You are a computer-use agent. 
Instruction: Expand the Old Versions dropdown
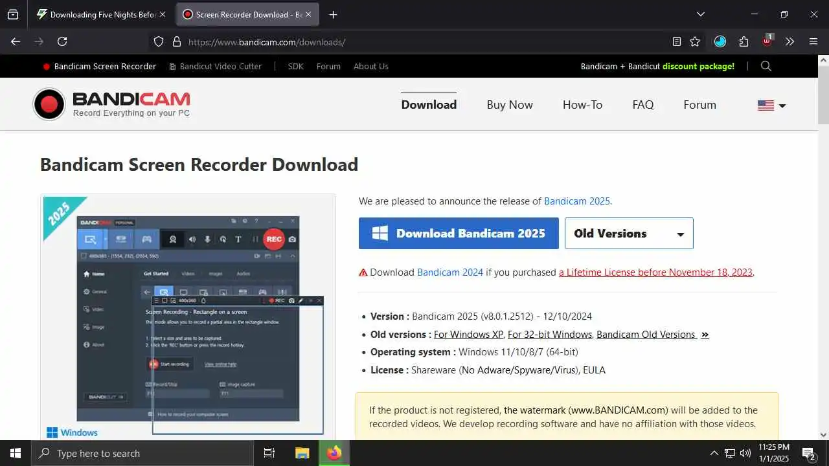click(x=629, y=233)
